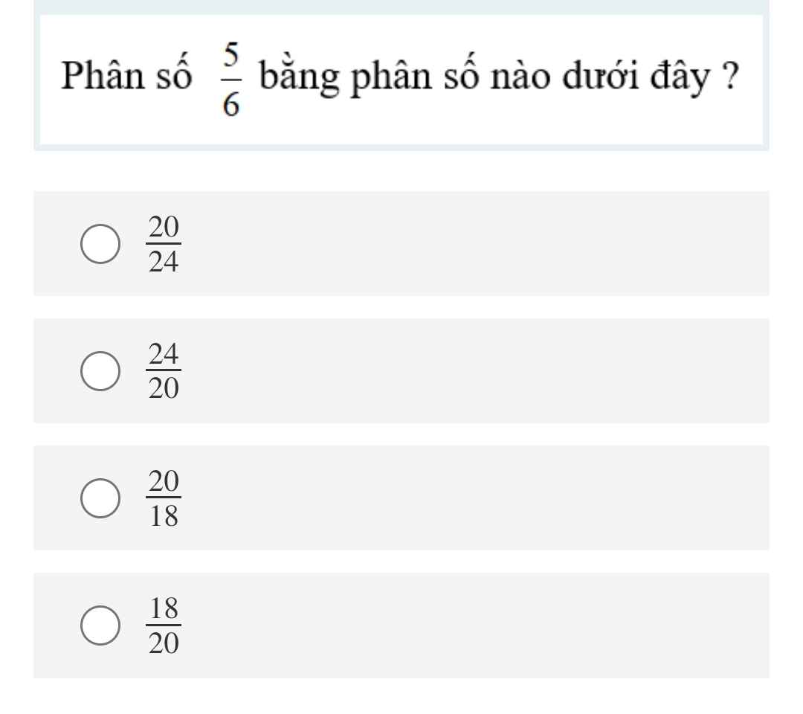Click numerator 20 of first answer option

(x=164, y=229)
